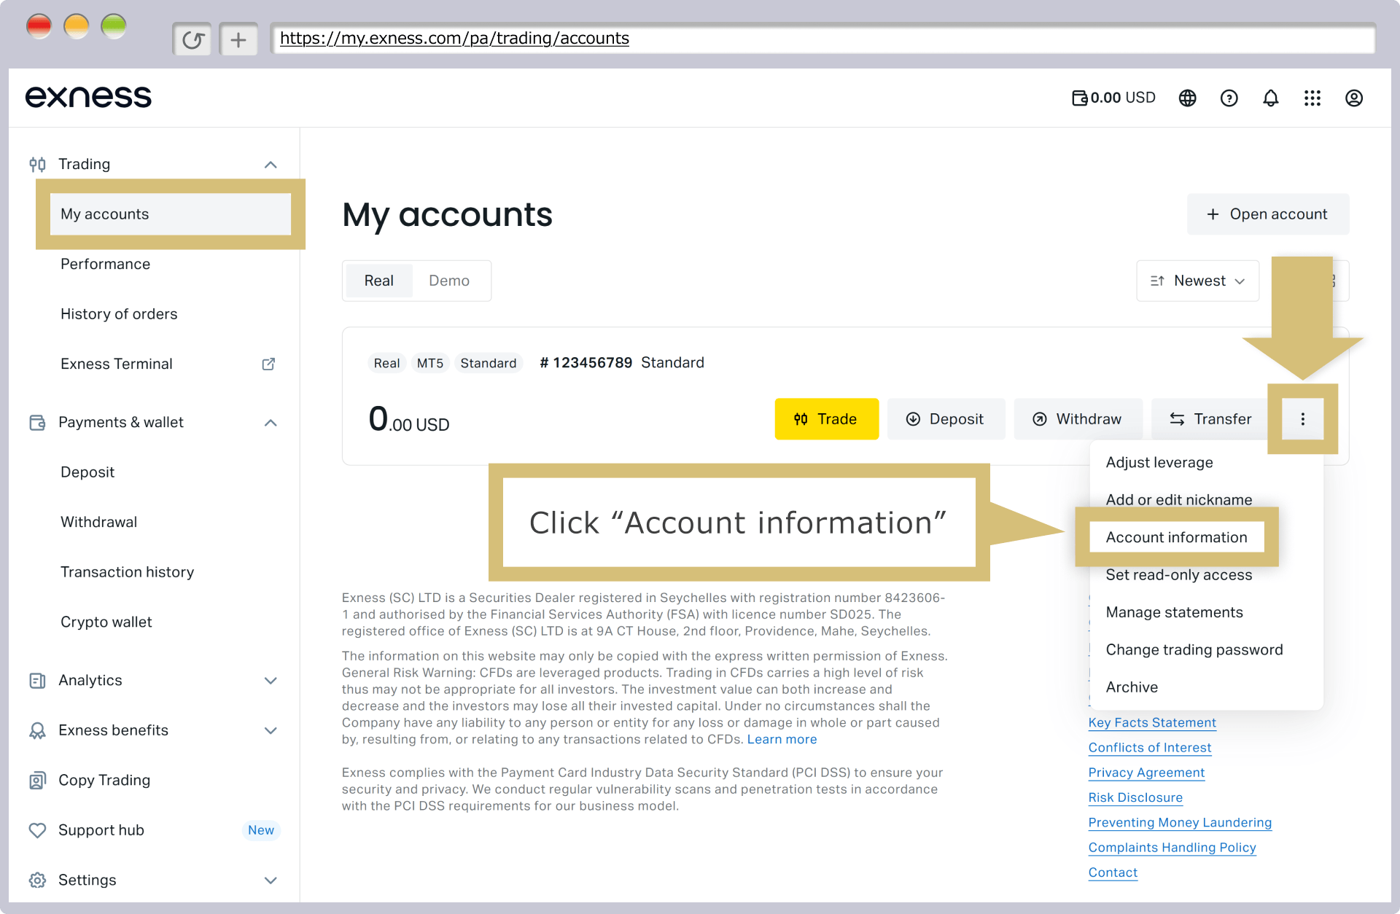
Task: Expand the Exness benefits chevron
Action: (x=271, y=730)
